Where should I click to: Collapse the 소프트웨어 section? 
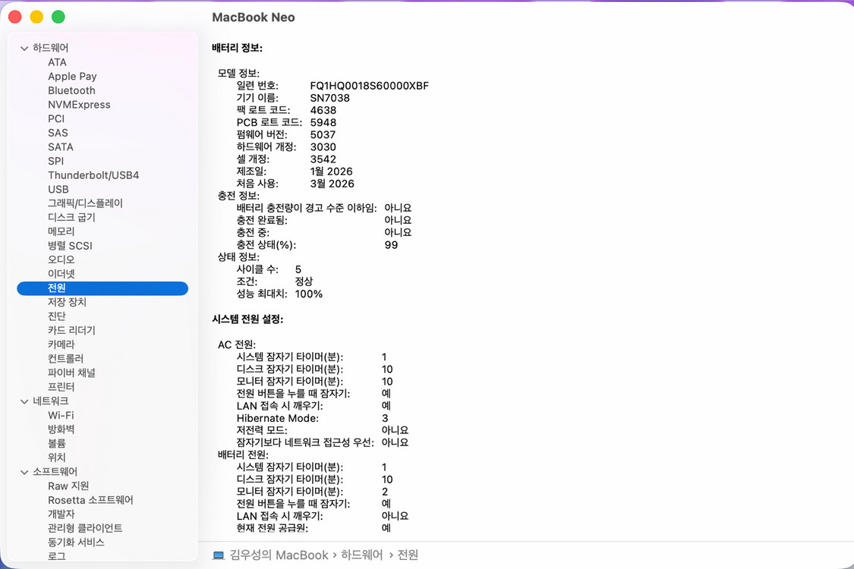coord(24,471)
